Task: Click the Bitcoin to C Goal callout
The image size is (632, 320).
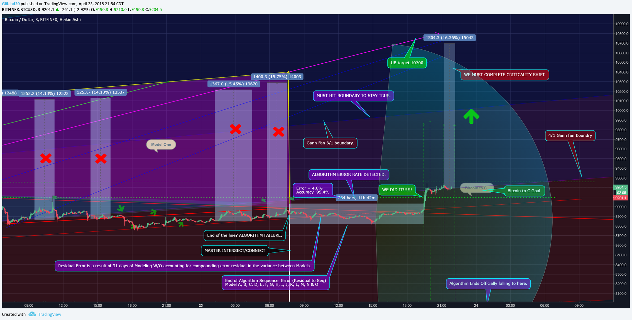Action: point(524,191)
